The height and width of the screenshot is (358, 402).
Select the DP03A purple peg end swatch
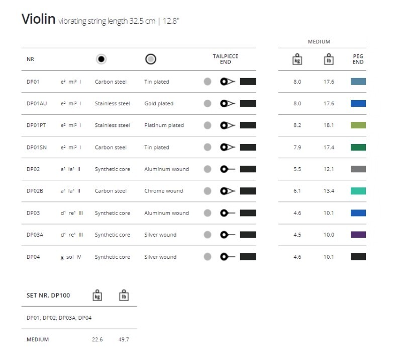pyautogui.click(x=358, y=235)
